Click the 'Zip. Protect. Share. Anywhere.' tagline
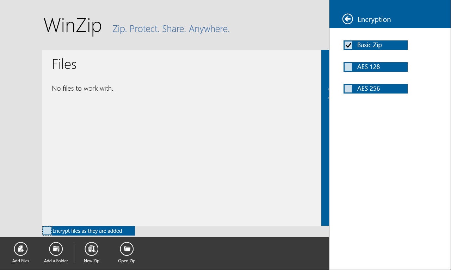The height and width of the screenshot is (270, 451). [x=171, y=29]
